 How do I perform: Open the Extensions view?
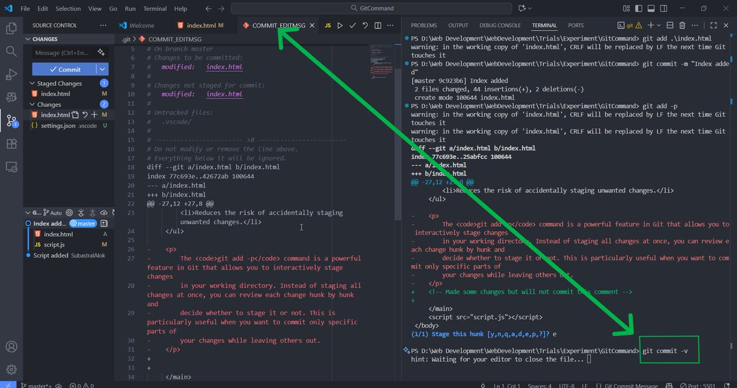pyautogui.click(x=10, y=144)
